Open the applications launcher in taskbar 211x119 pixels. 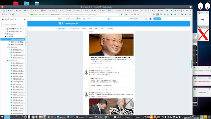coord(2,117)
